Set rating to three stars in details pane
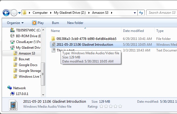 tap(111, 106)
